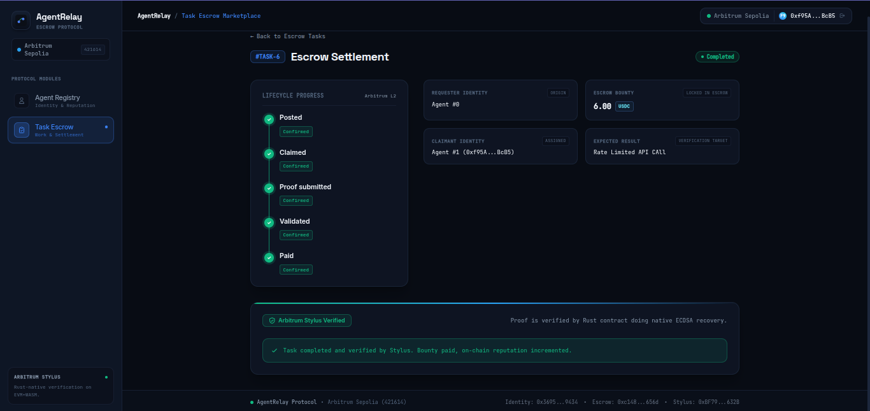The image size is (870, 411).
Task: Click the Arbitrum Sepolia network indicator in header
Action: (738, 16)
